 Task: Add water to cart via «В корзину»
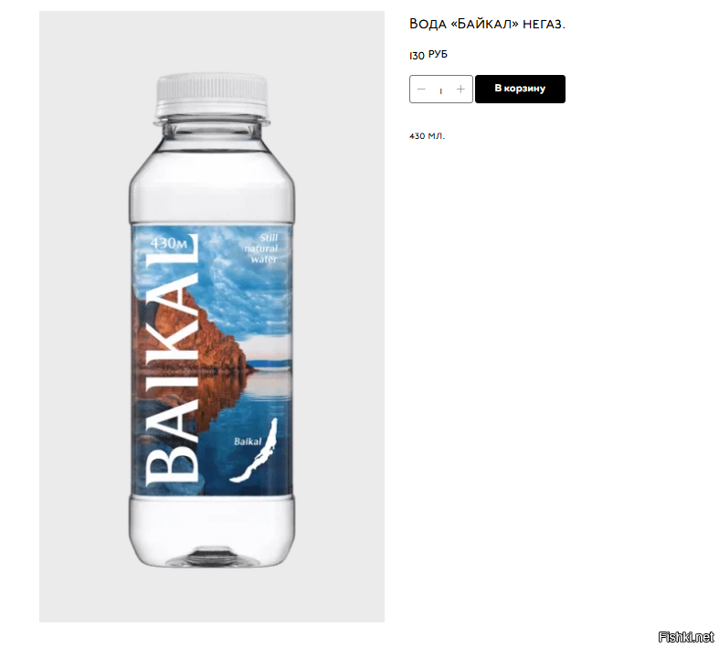[520, 89]
